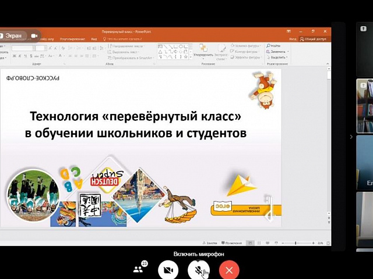Open line spacing options
This screenshot has width=373, height=279.
point(102,48)
